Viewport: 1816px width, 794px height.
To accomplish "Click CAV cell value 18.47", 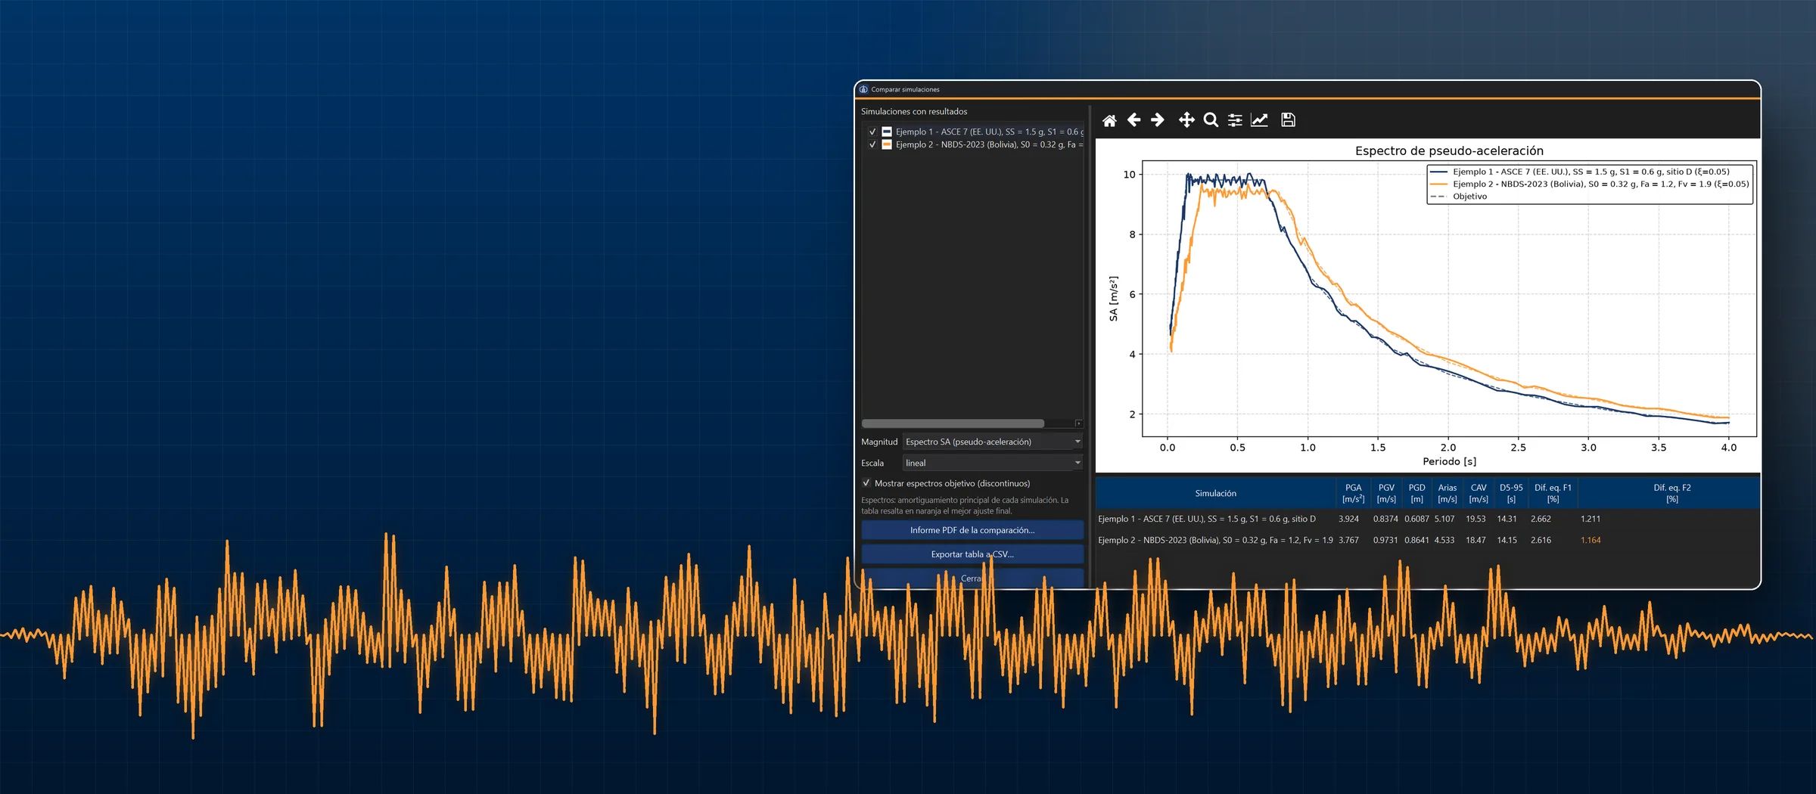I will click(1475, 540).
